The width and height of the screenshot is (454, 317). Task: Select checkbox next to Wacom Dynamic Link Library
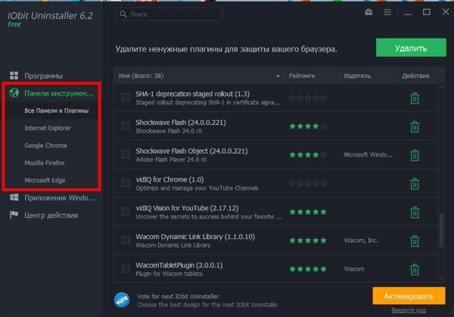pos(126,240)
